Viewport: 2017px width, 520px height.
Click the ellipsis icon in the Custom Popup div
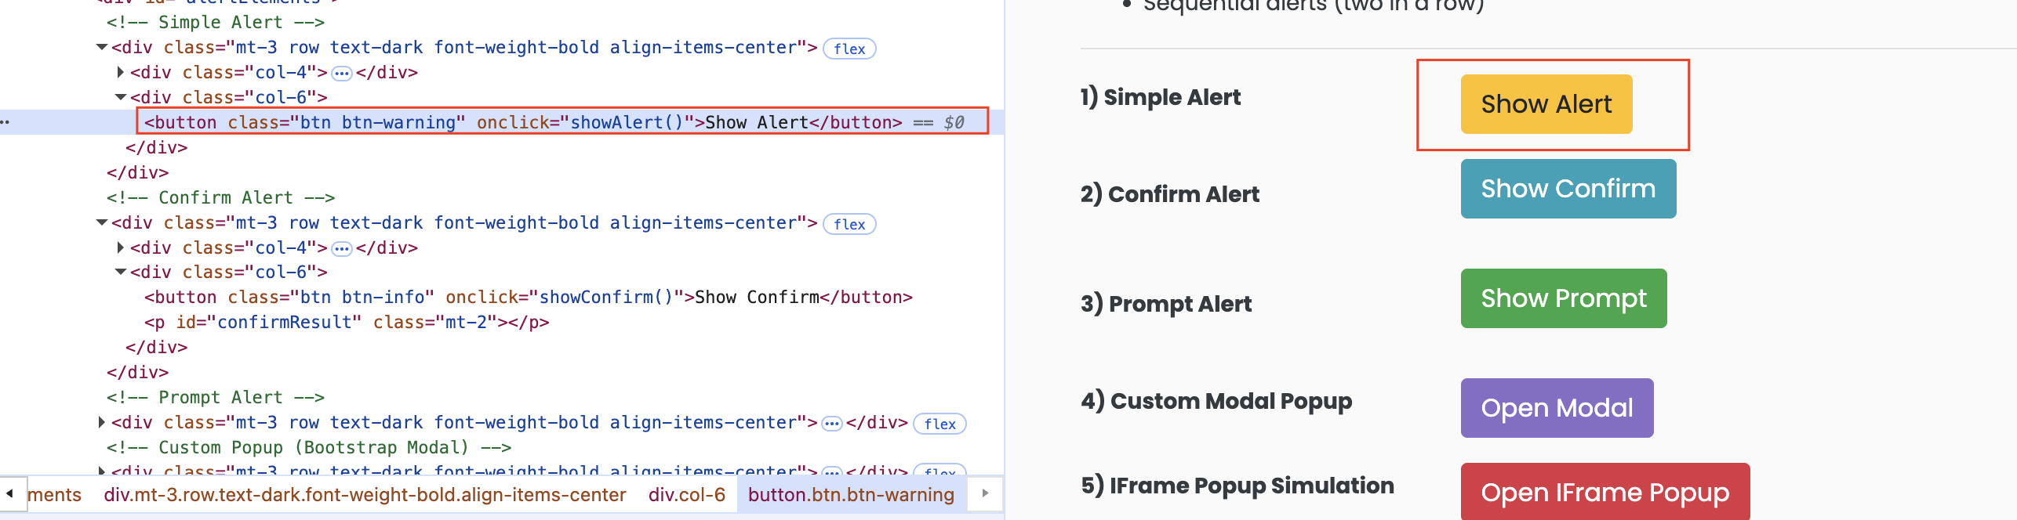coord(830,471)
